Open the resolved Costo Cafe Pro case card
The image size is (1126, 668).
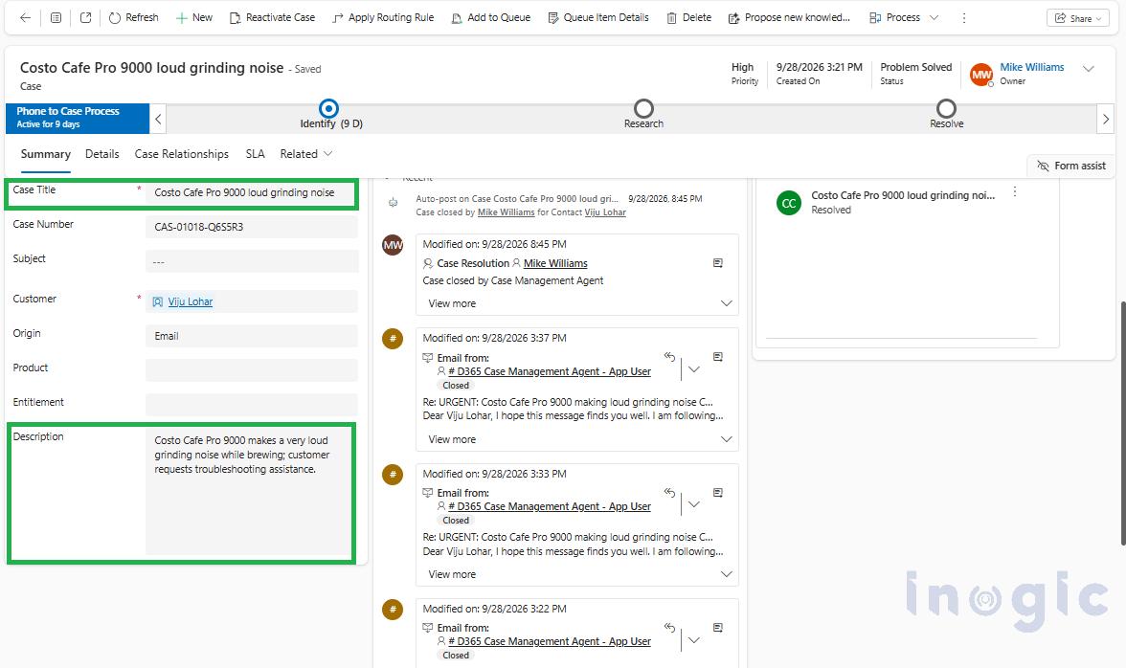coord(903,195)
